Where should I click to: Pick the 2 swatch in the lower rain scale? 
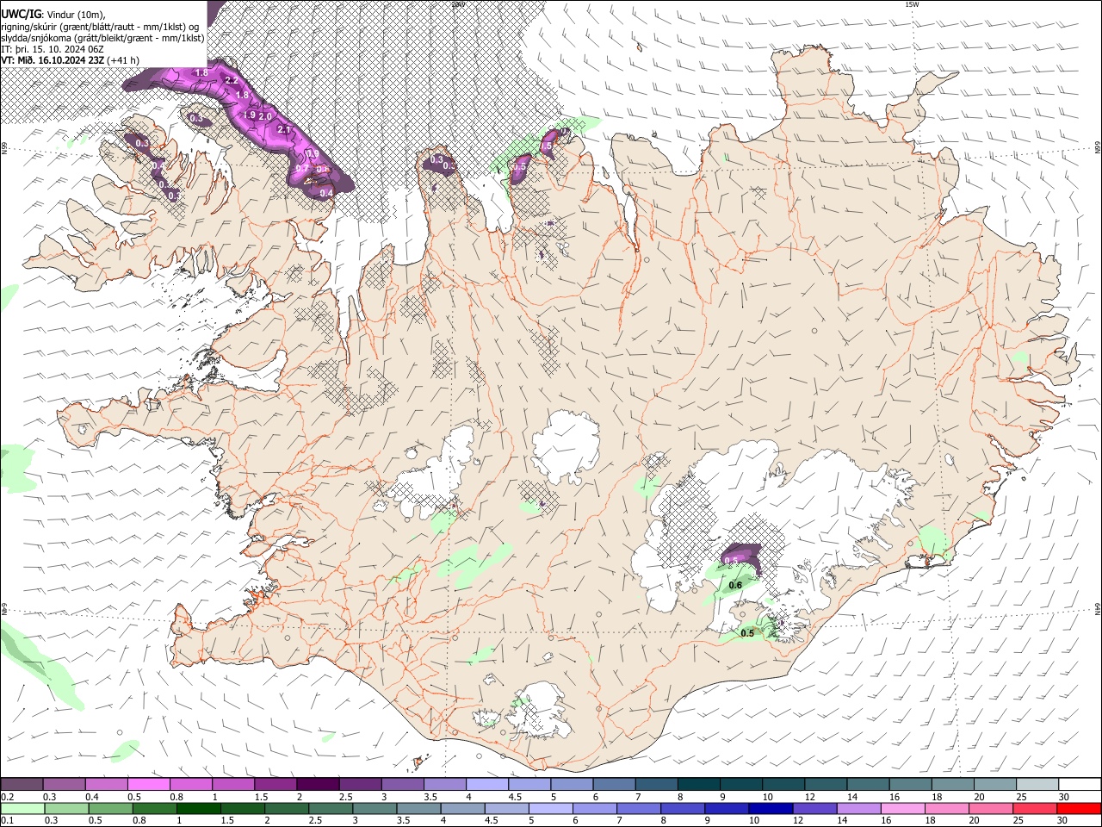pyautogui.click(x=287, y=809)
